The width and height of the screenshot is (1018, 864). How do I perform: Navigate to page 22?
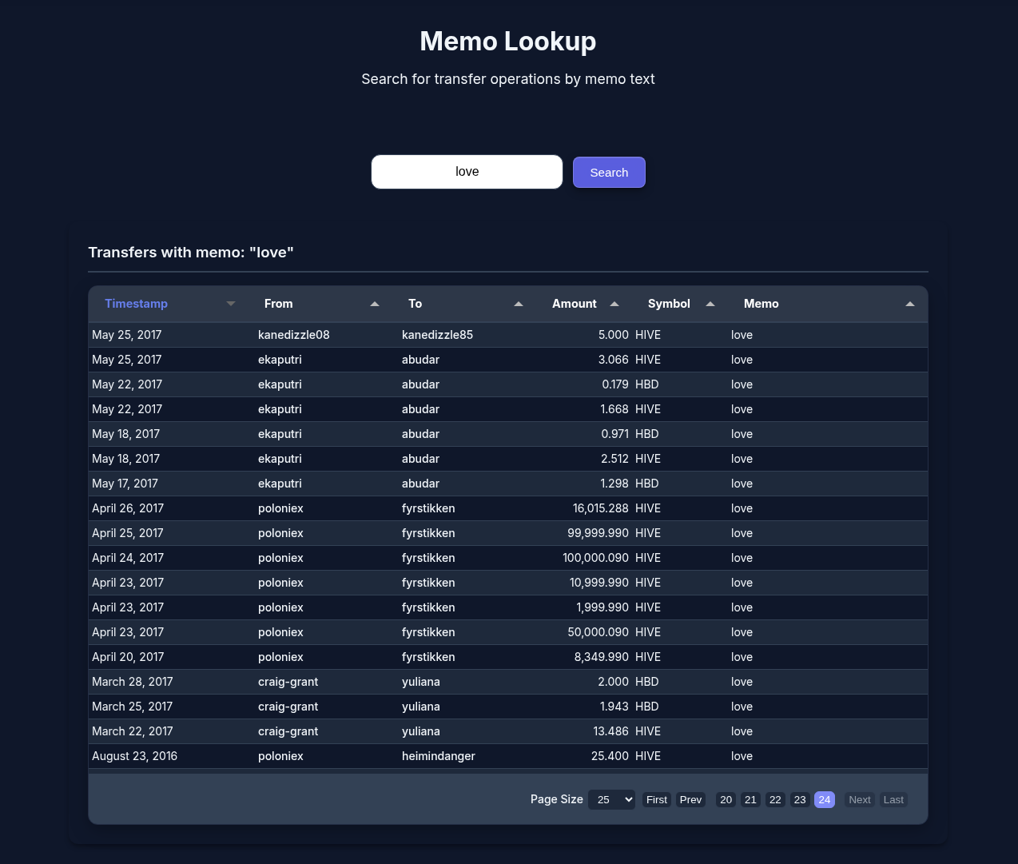pos(775,799)
